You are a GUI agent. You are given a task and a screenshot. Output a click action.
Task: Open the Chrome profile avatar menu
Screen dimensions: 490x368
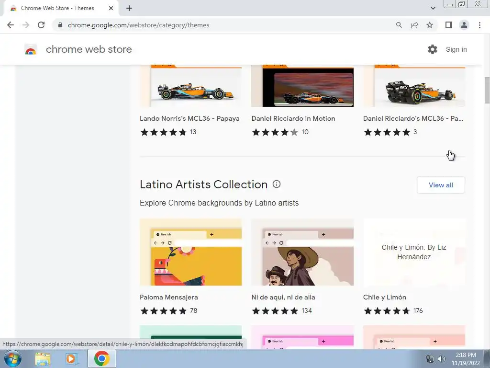(464, 25)
